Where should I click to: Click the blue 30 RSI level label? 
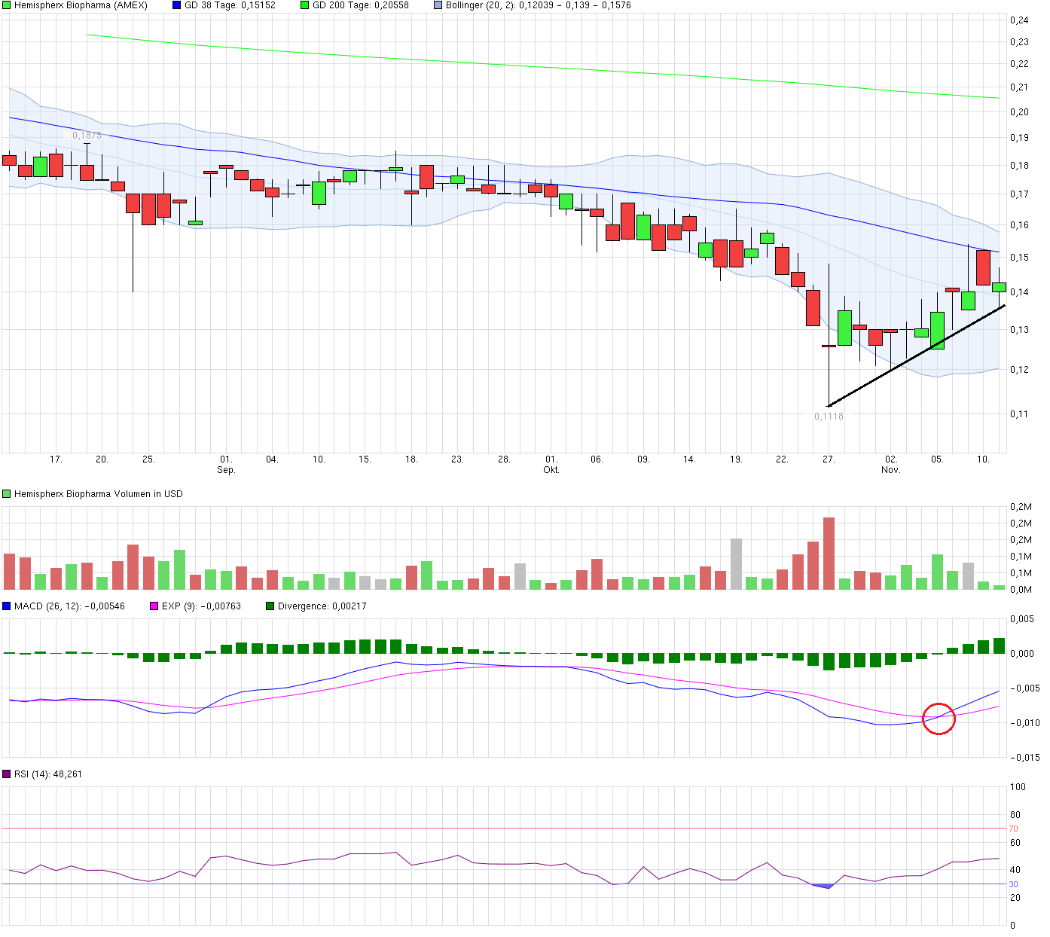tap(1013, 884)
